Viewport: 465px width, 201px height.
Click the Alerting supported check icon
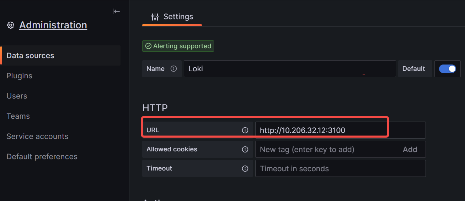(148, 46)
